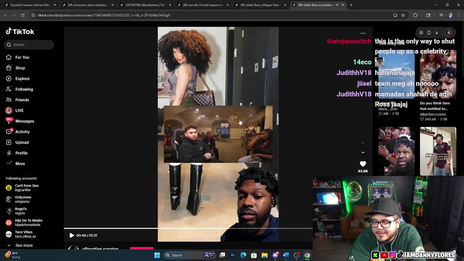Image resolution: width=464 pixels, height=261 pixels.
Task: Open the coins icon in top pill
Action: (x=421, y=33)
